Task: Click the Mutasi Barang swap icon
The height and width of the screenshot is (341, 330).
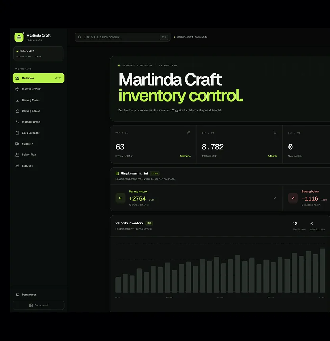Action: (x=17, y=122)
